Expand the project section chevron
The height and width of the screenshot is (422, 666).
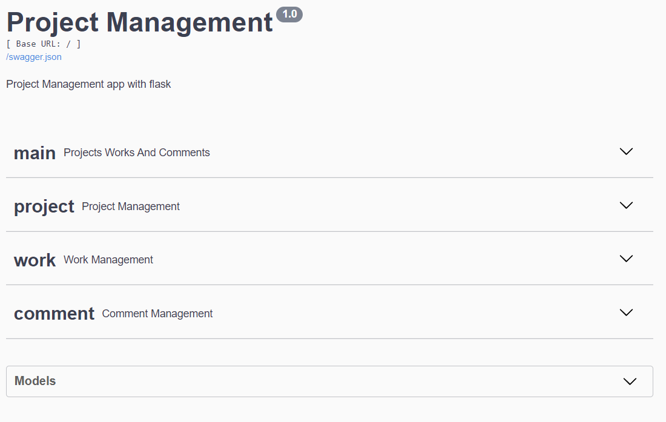click(x=626, y=205)
